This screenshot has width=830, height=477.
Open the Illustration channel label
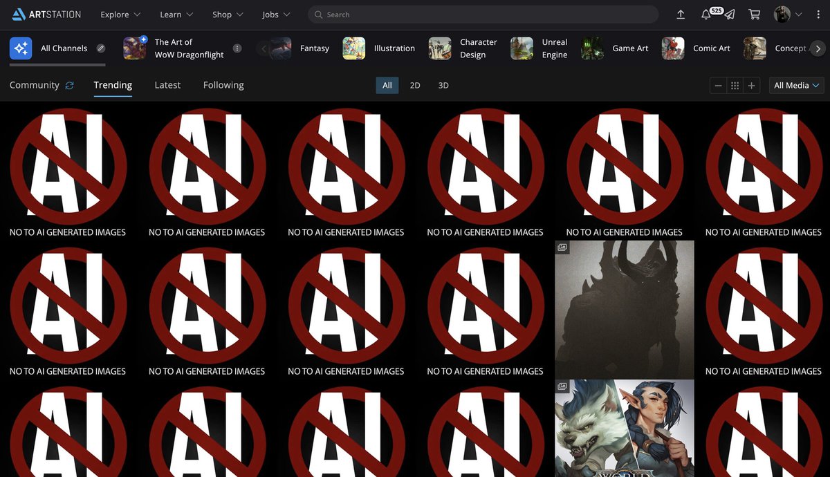click(394, 48)
